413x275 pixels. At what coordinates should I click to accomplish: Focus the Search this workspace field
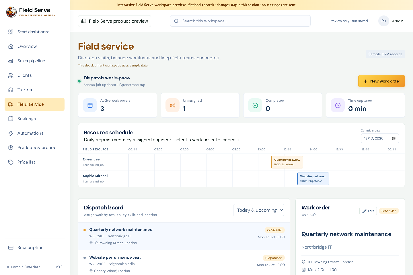click(240, 21)
